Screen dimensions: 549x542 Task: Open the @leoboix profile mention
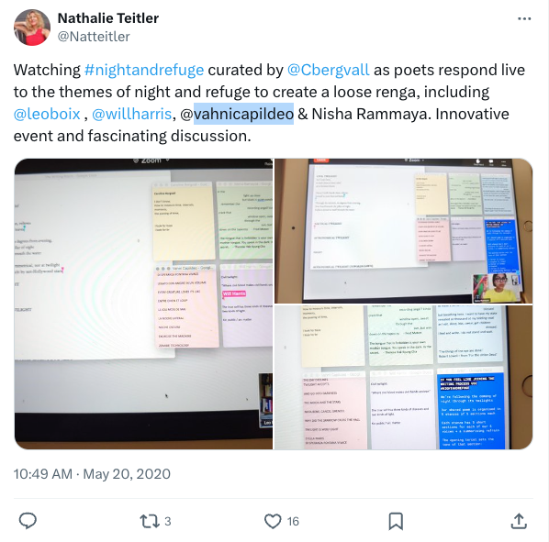pyautogui.click(x=47, y=114)
